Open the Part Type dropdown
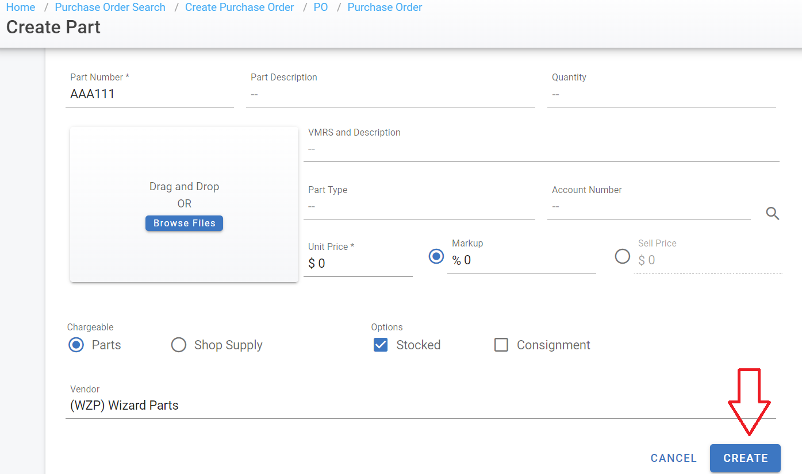This screenshot has width=802, height=474. (419, 206)
